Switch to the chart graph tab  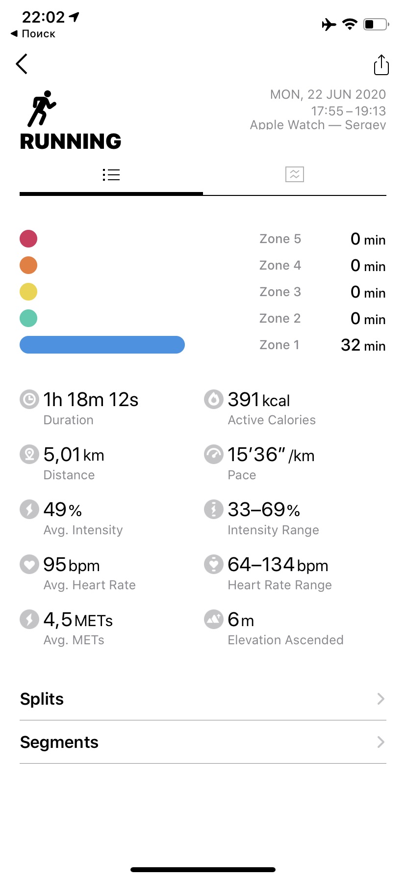[x=295, y=174]
